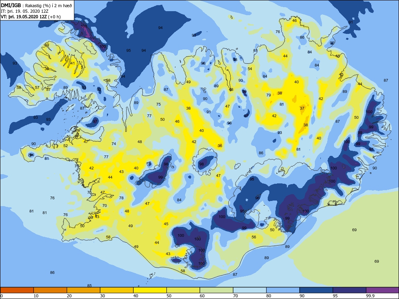Select the bright yellow 40–50 legend swatch
The image size is (399, 299).
coord(150,290)
